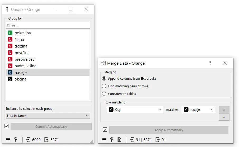
Task: Select prebivalcev in Unique widget list
Action: point(48,59)
